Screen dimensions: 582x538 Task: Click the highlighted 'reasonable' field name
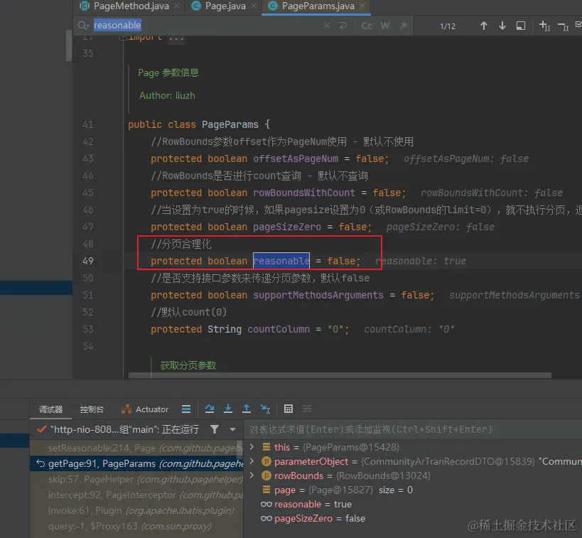281,261
